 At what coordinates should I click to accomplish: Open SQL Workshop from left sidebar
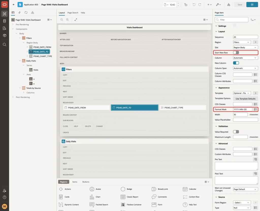coord(5,21)
